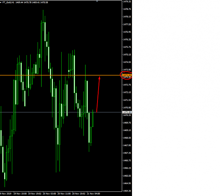
Task: Click the 1470.95 price scale label
Action: [x=127, y=108]
